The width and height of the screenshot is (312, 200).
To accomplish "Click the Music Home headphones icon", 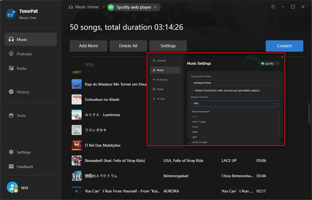I will 71,7.
